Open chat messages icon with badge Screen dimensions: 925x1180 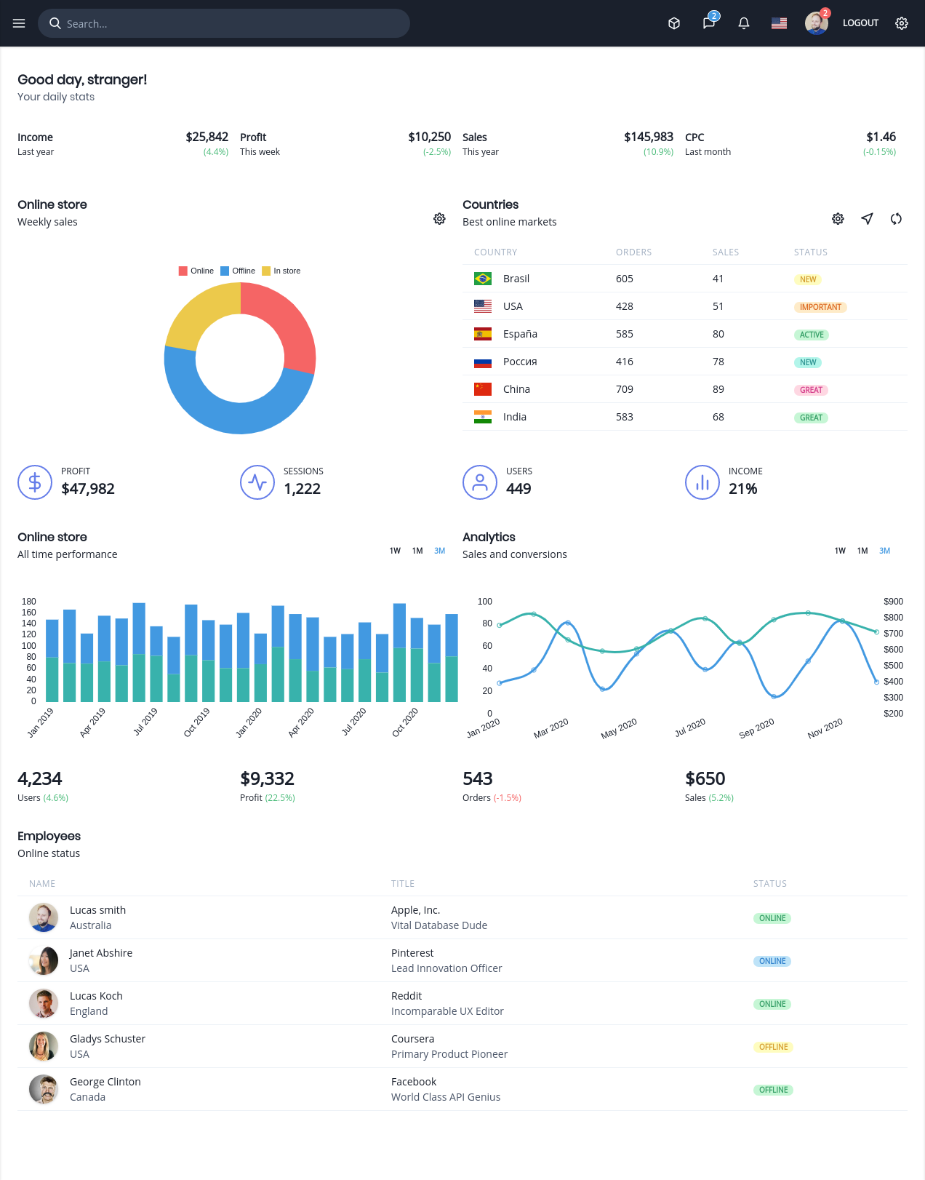(x=709, y=23)
